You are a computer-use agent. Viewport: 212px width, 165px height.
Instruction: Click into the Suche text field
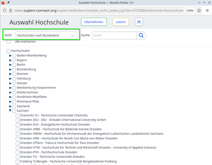(x=114, y=36)
